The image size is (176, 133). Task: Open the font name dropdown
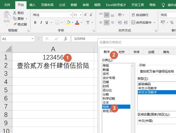[71, 15]
